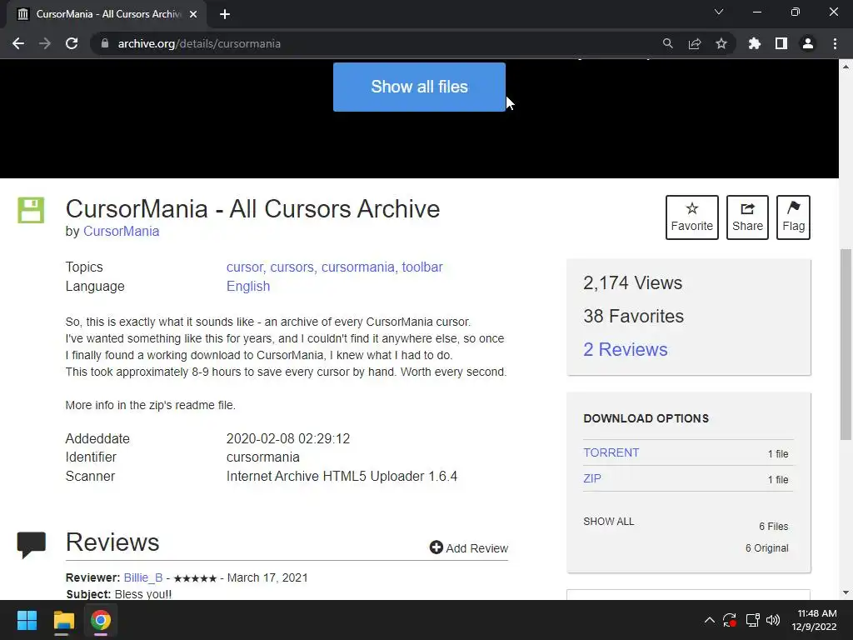
Task: Click the plus icon beside Add Review
Action: pos(436,547)
